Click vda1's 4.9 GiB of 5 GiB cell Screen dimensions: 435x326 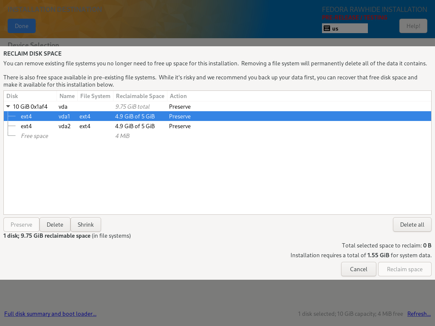[x=135, y=116]
